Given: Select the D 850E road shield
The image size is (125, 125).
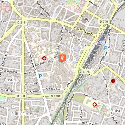Looking at the screenshot, I should point(56,96).
